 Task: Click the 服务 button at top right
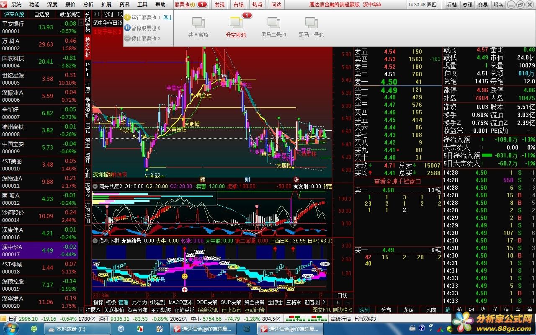[498, 5]
